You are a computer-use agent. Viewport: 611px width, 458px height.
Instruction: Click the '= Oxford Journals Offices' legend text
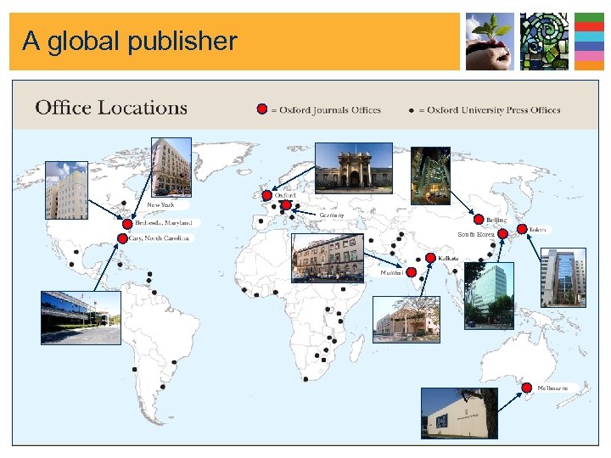coord(326,110)
